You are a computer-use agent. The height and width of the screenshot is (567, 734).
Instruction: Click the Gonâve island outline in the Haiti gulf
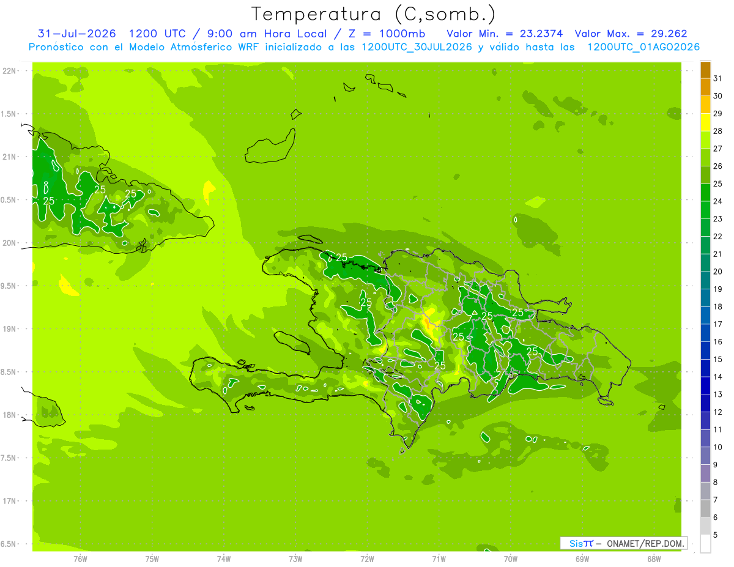(291, 343)
